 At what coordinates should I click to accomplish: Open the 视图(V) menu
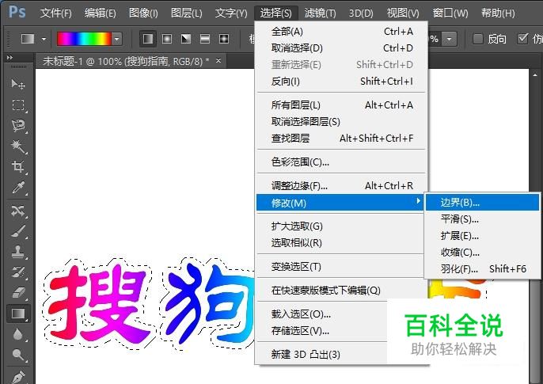click(x=403, y=13)
